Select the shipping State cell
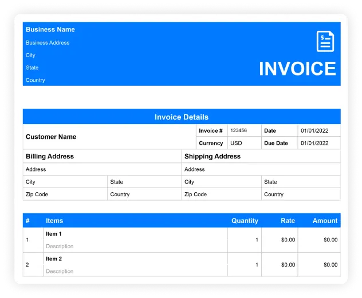 point(301,182)
